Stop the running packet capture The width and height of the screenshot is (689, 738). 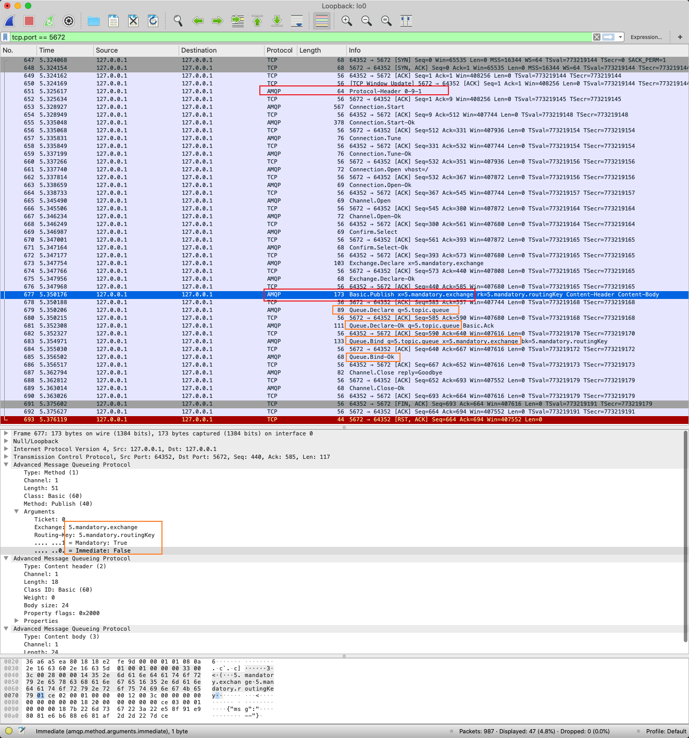coord(29,21)
